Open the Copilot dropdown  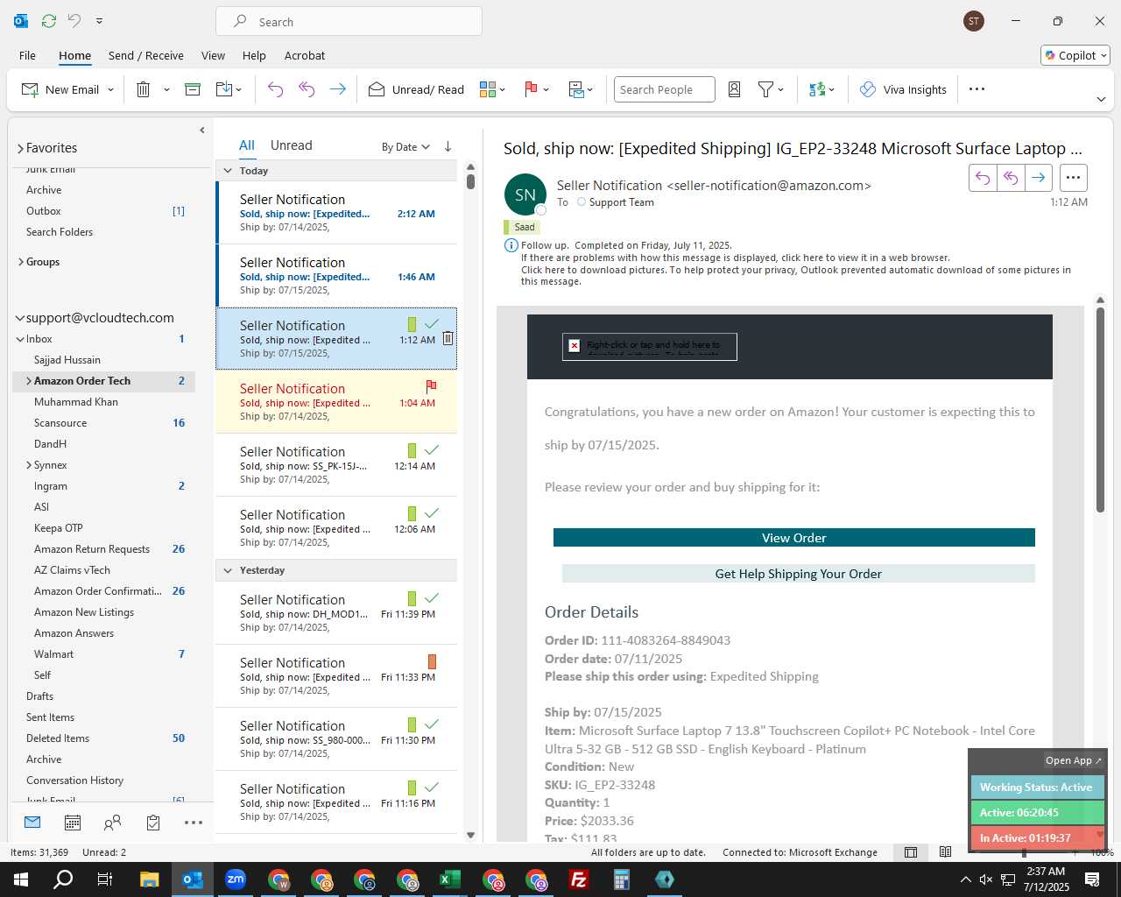(1075, 55)
